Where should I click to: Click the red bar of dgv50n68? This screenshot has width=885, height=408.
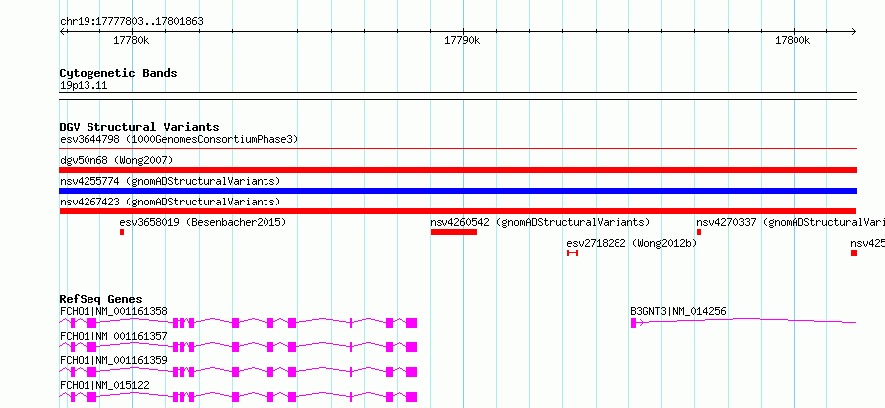[457, 170]
